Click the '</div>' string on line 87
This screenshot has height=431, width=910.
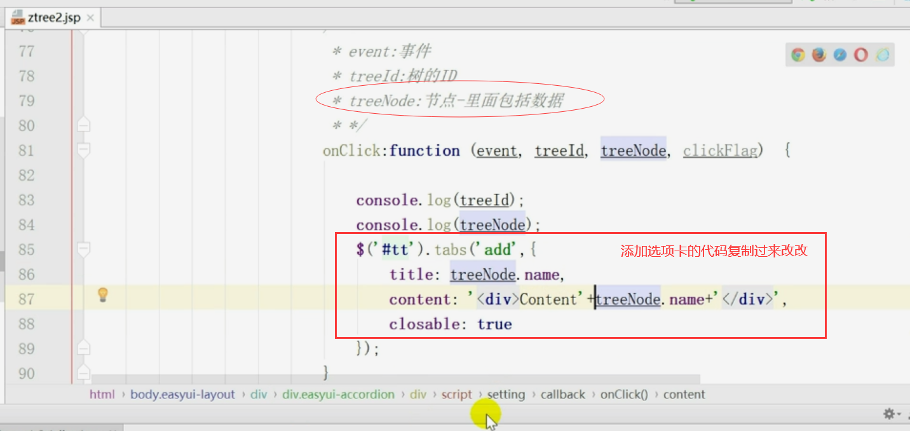click(748, 299)
